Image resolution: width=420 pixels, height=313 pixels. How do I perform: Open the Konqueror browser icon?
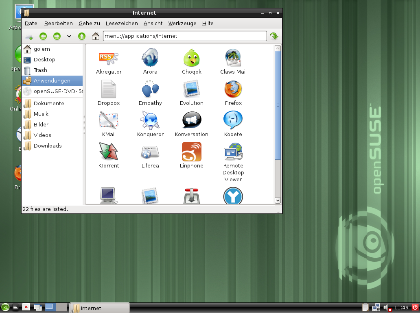pyautogui.click(x=150, y=121)
